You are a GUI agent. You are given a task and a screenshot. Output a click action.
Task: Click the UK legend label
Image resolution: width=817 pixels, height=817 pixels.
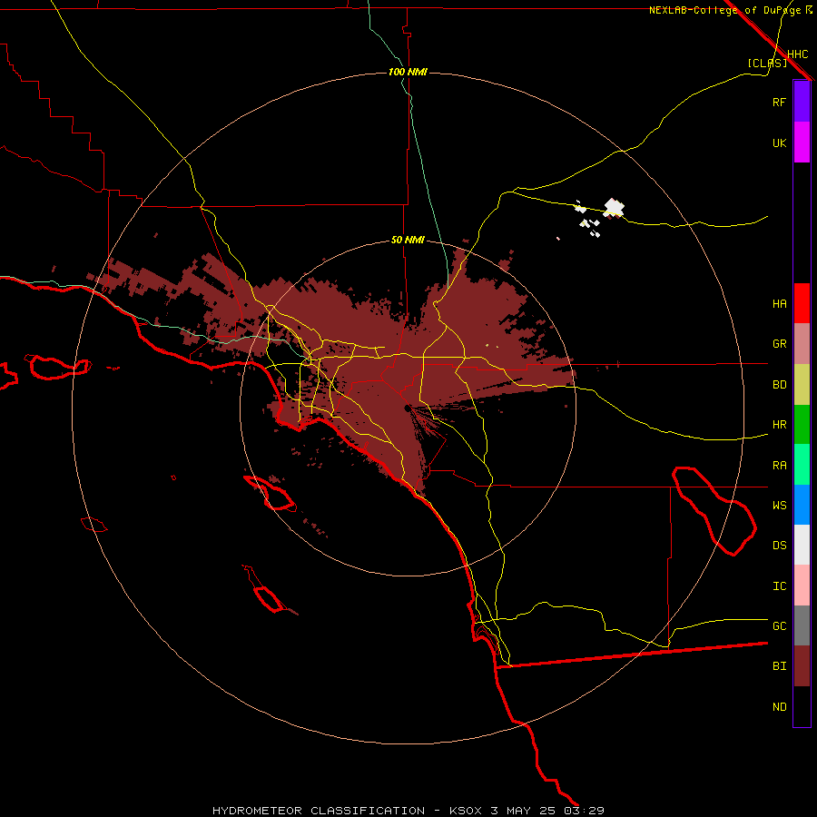pos(779,143)
